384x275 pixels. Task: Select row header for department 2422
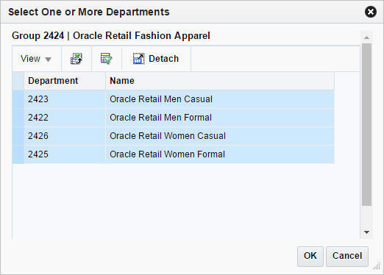(x=18, y=118)
